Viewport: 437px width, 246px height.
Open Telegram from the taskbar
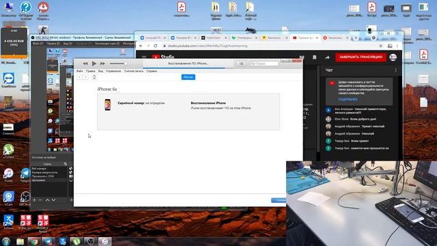click(x=48, y=241)
